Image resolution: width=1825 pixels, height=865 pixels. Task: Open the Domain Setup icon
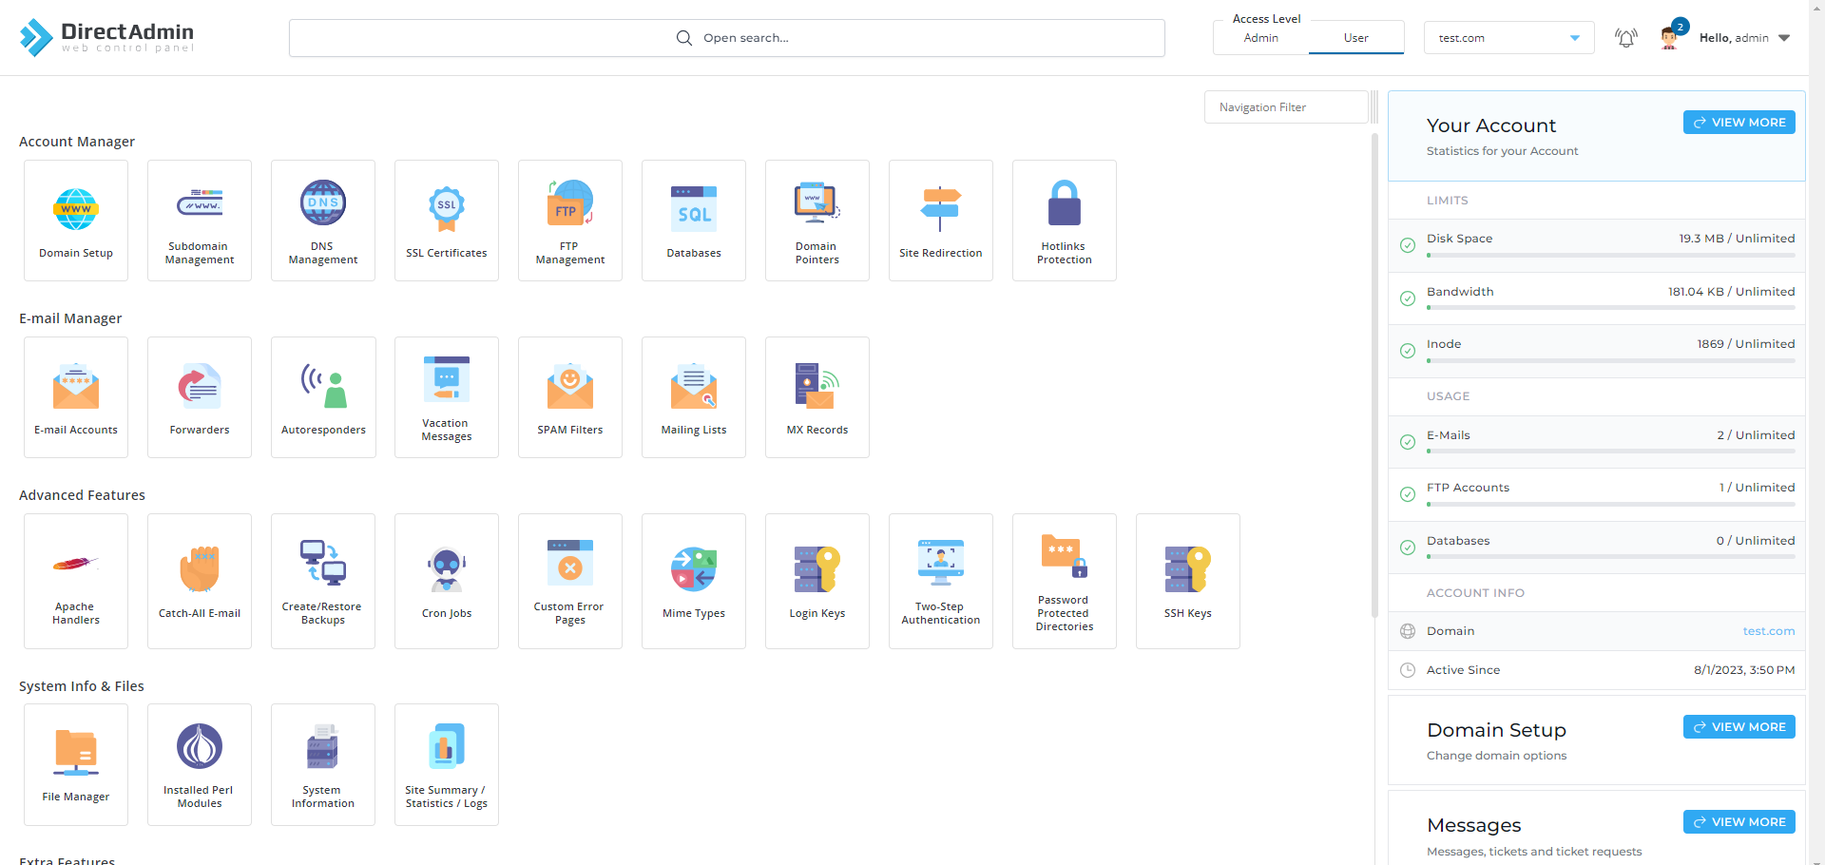coord(76,221)
